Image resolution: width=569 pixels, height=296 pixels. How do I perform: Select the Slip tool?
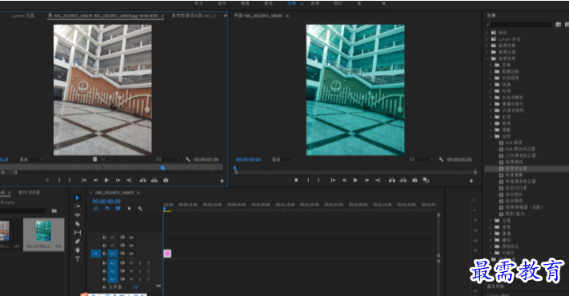tap(78, 233)
